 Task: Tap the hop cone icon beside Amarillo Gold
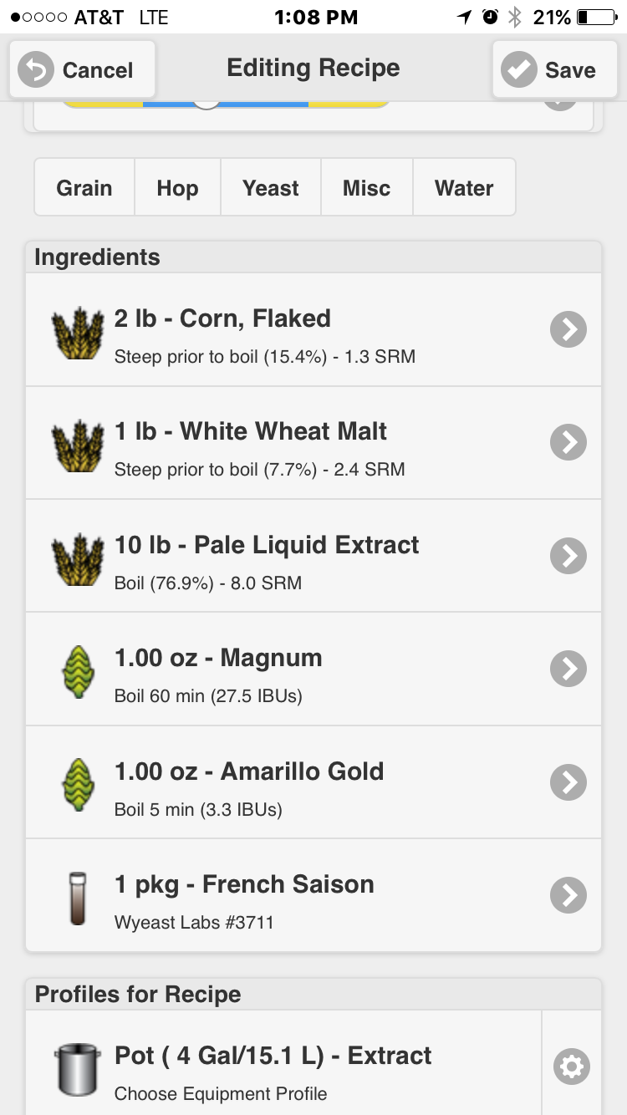tap(77, 783)
